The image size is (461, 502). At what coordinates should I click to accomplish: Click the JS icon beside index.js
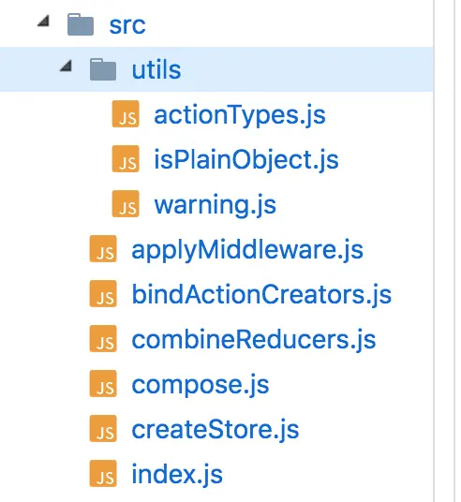pos(103,474)
